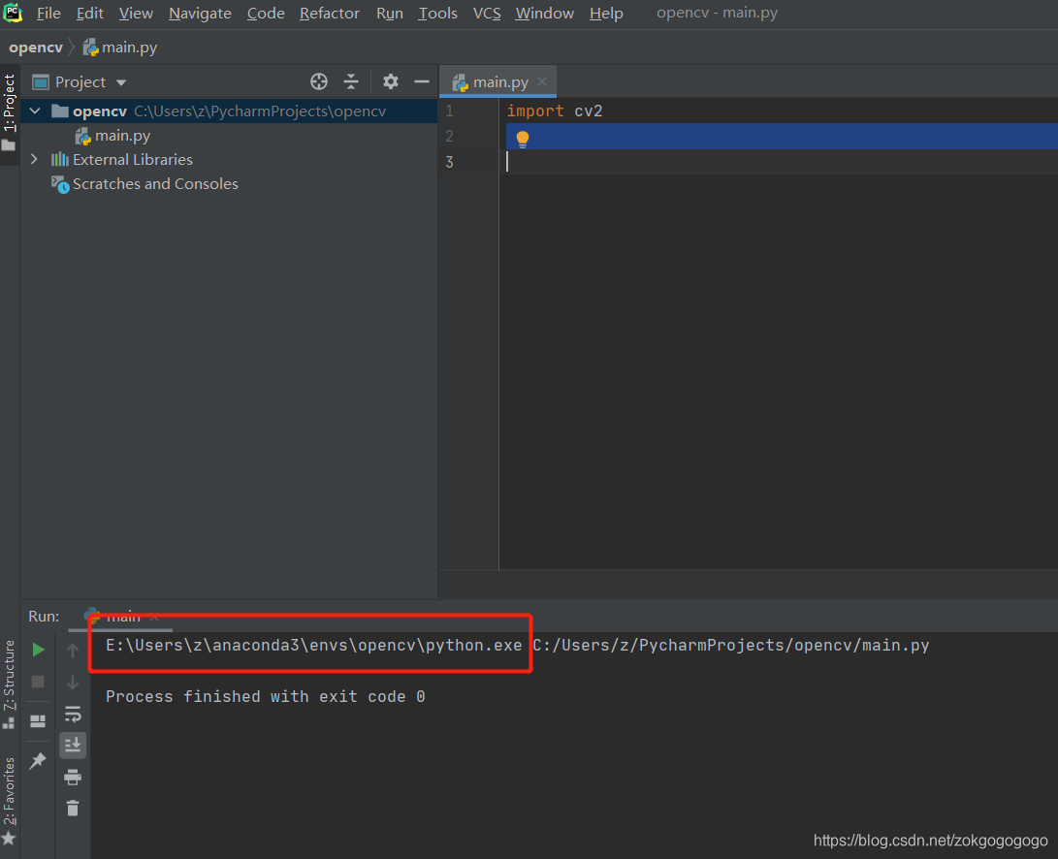
Task: Toggle soft-wrap in the console
Action: [73, 715]
